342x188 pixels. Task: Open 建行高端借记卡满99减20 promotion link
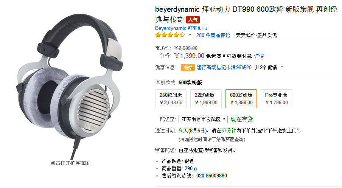click(224, 67)
